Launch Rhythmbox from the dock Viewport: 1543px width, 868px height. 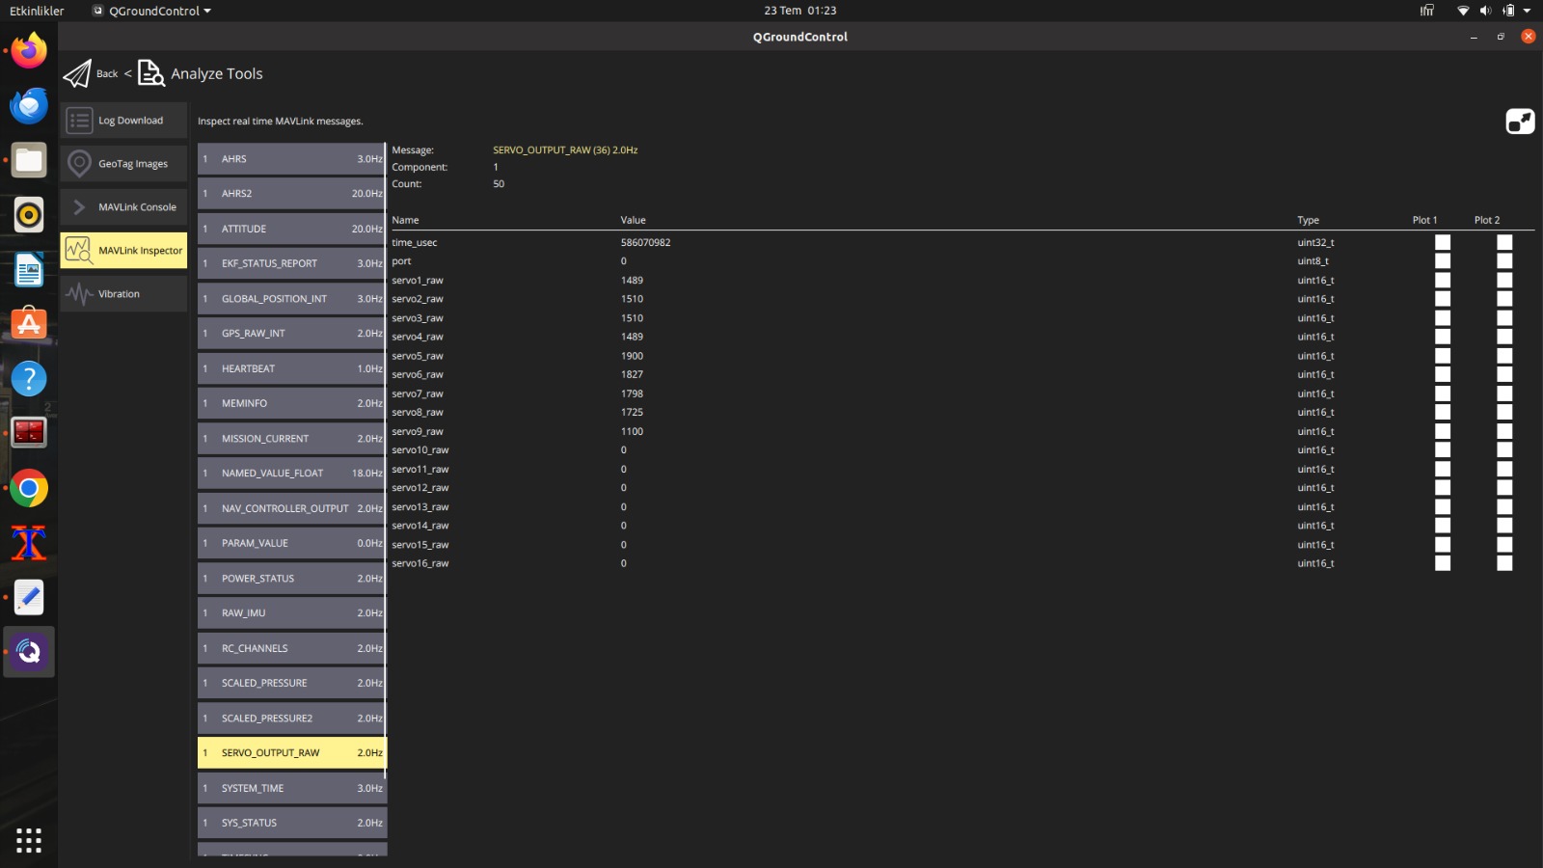[29, 215]
